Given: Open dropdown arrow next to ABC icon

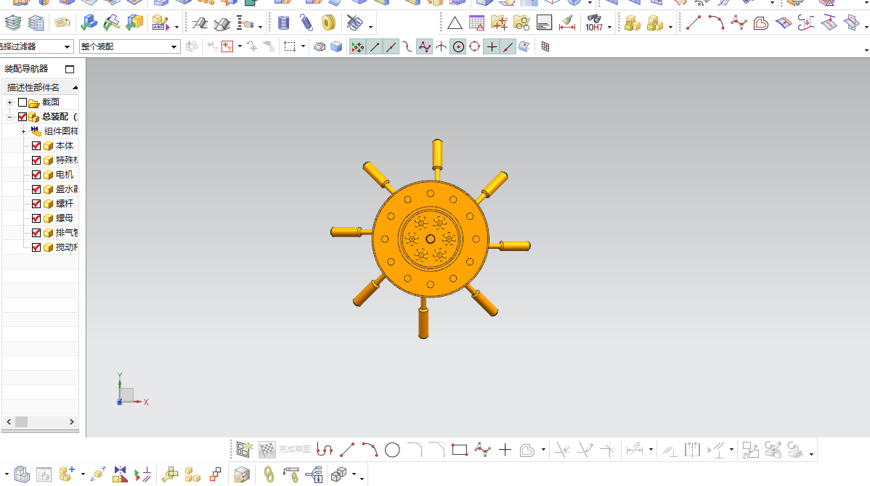Looking at the screenshot, I should (176, 27).
